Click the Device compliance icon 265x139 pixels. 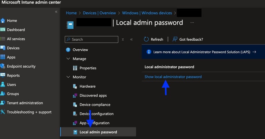(75, 105)
